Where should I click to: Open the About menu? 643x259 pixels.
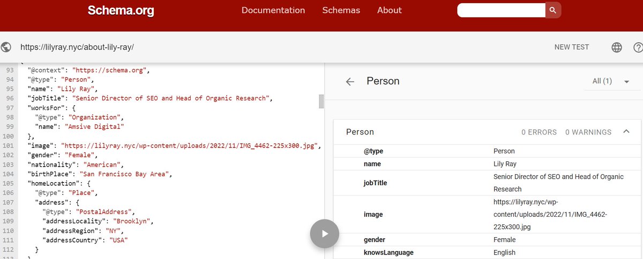pos(390,10)
